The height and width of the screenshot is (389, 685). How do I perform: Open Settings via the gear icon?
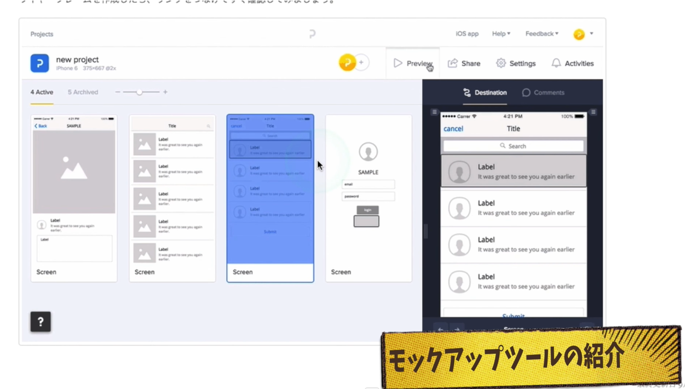pyautogui.click(x=501, y=63)
